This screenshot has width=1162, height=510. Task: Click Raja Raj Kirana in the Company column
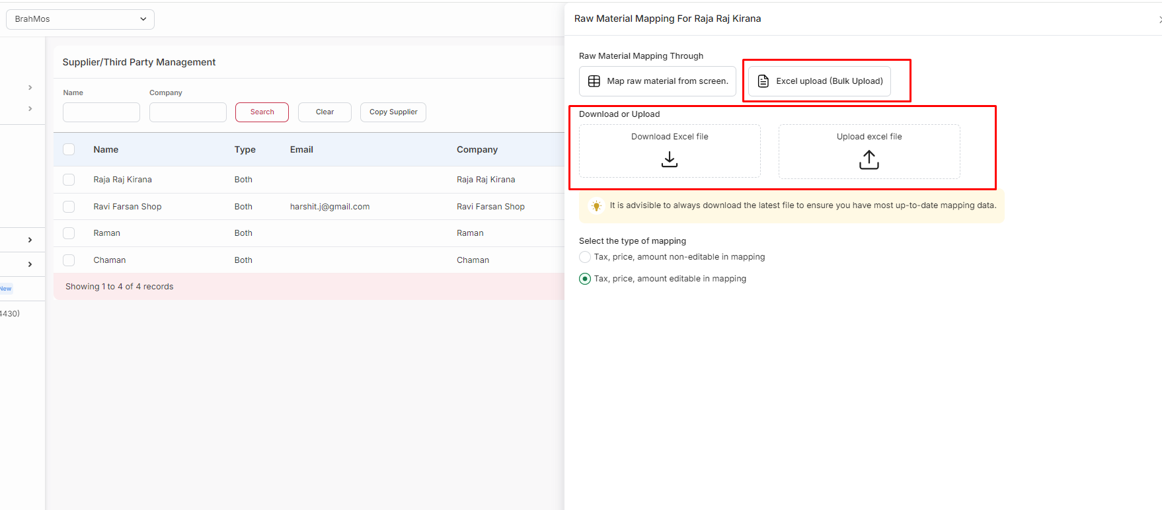[x=486, y=180]
